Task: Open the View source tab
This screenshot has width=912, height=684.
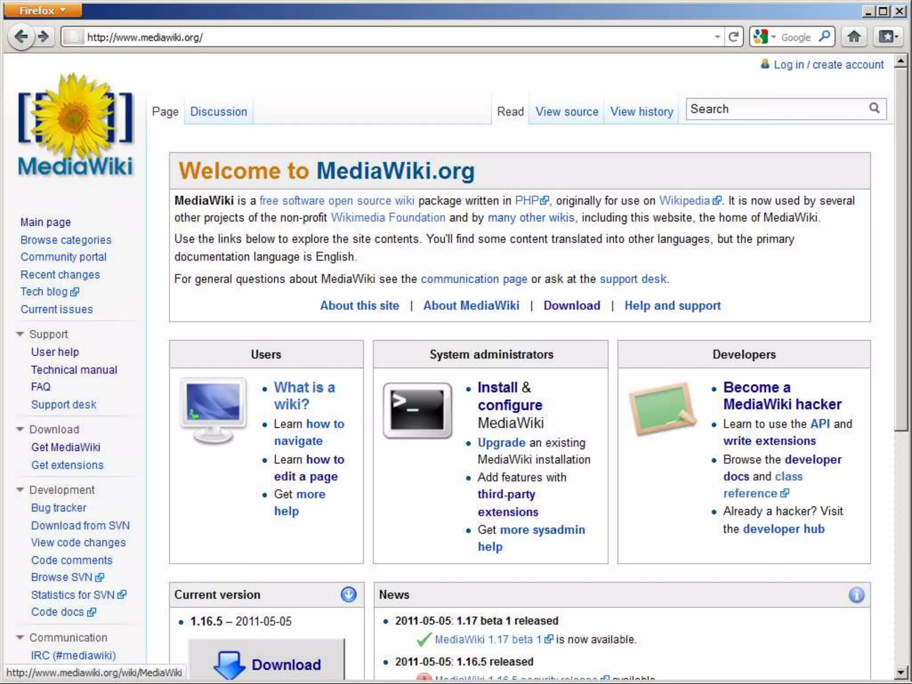Action: pos(567,111)
